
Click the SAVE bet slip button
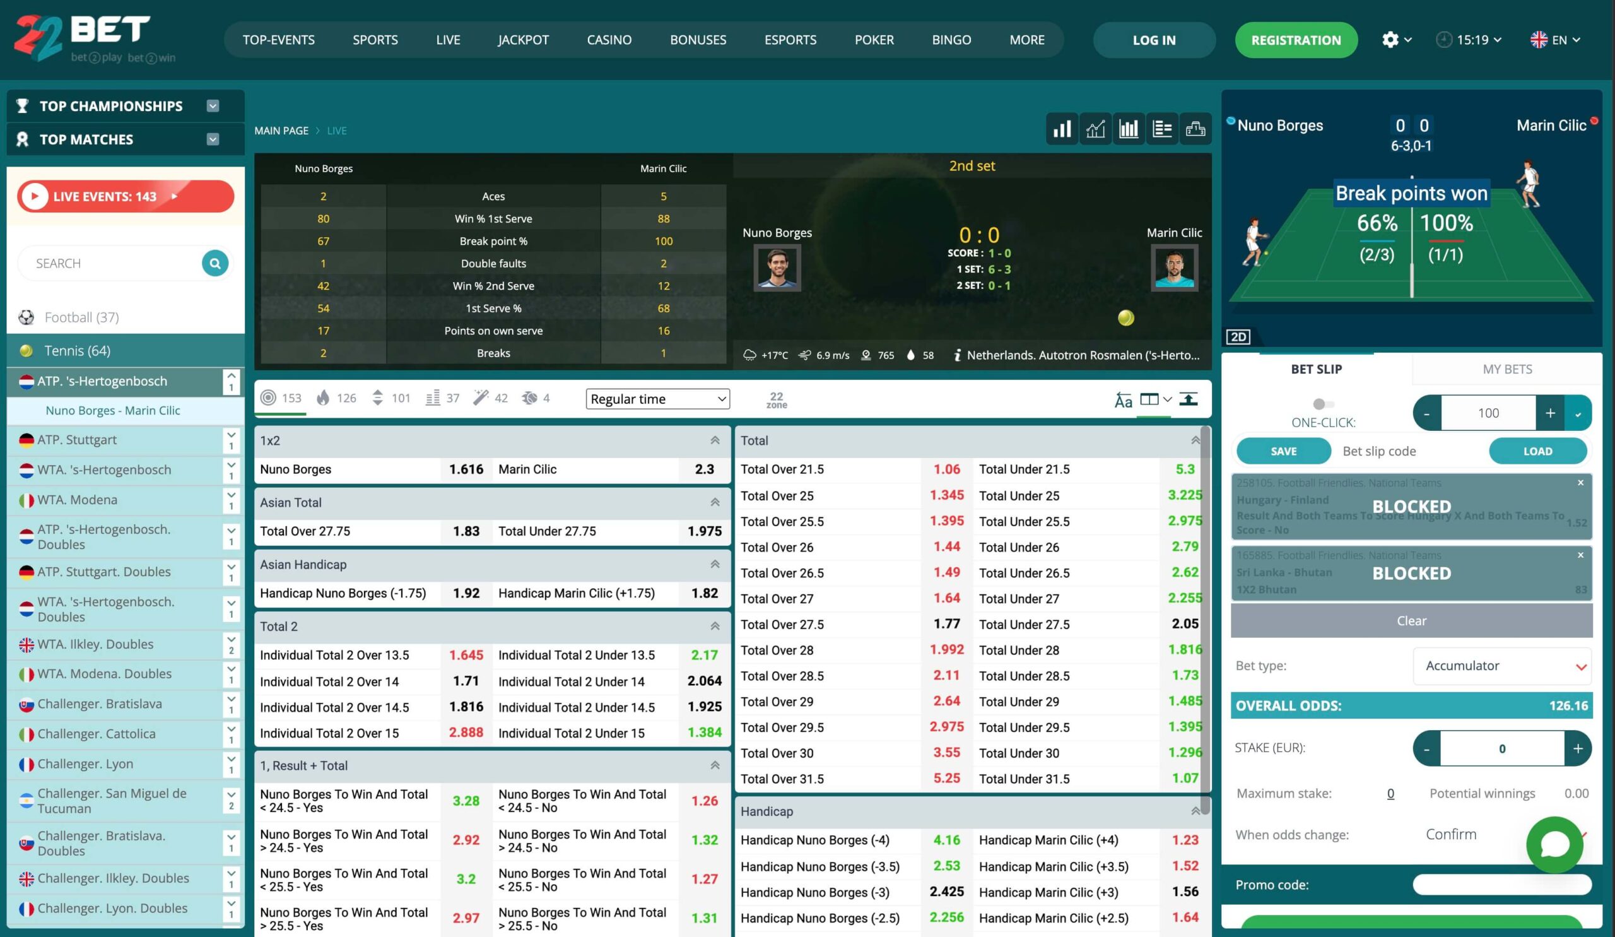(1284, 451)
